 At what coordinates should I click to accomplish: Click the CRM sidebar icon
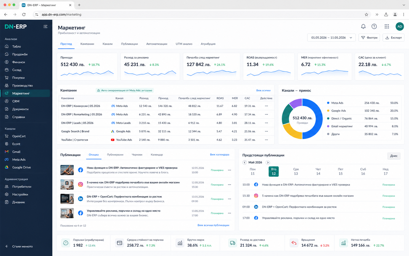coord(7,101)
